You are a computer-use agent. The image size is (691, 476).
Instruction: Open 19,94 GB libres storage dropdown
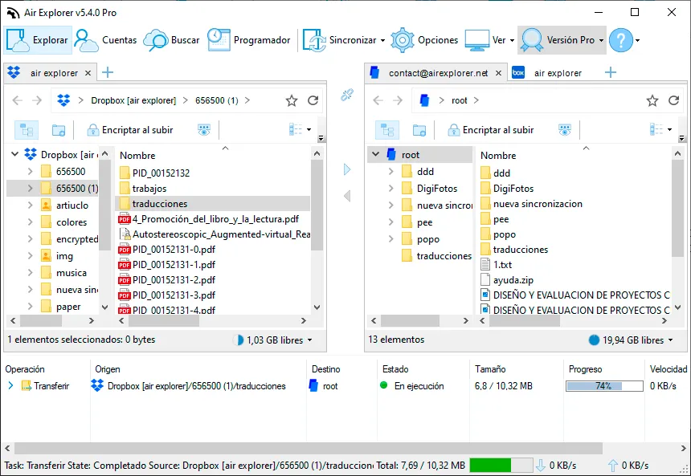(x=631, y=340)
